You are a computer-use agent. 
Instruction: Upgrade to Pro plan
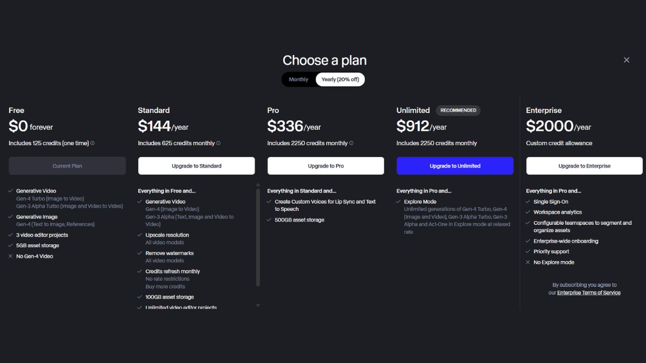(x=326, y=166)
